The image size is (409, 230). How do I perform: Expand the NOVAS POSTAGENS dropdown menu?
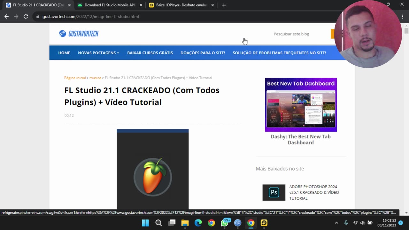point(98,53)
